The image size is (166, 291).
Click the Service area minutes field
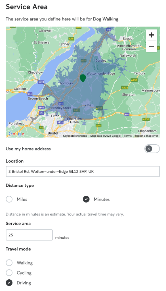(x=29, y=235)
